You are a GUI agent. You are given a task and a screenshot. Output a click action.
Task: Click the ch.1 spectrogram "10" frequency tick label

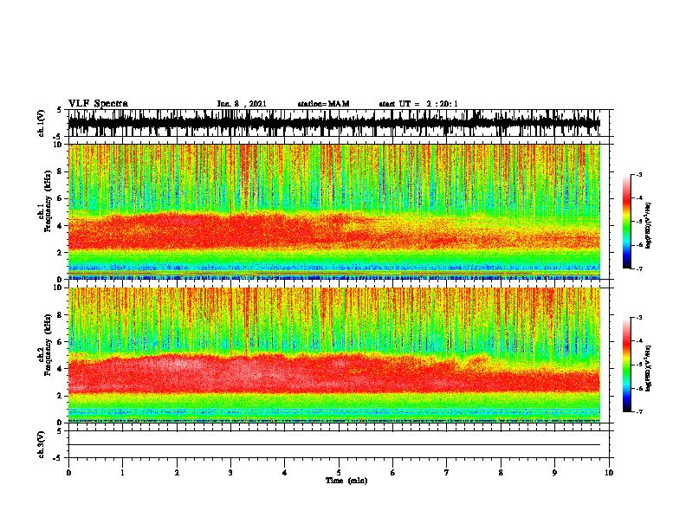pos(59,145)
